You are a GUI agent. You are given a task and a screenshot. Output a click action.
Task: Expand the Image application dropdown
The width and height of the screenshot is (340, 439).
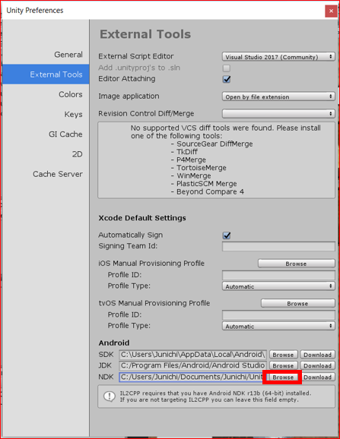point(278,96)
